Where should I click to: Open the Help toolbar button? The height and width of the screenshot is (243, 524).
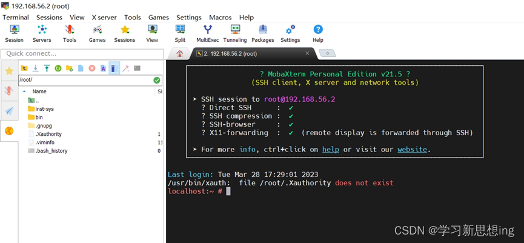click(x=318, y=34)
